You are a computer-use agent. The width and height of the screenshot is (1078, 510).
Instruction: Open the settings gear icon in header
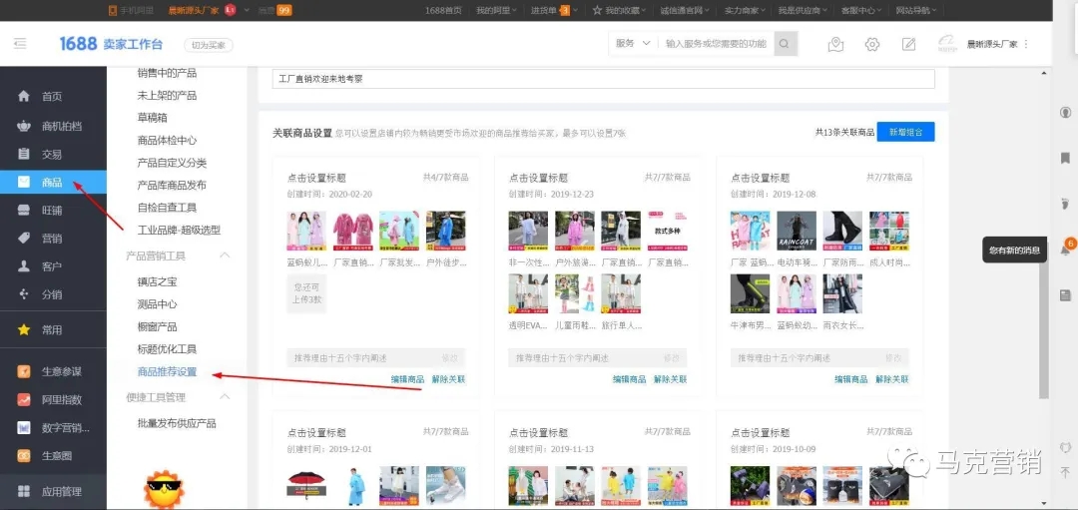click(872, 44)
